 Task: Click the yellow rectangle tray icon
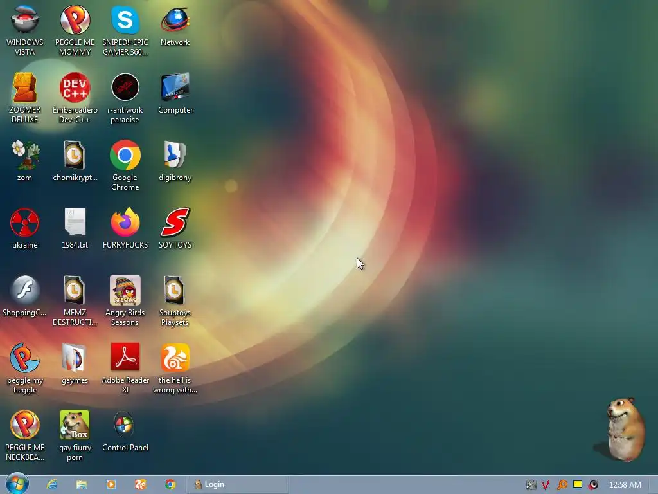tap(578, 485)
